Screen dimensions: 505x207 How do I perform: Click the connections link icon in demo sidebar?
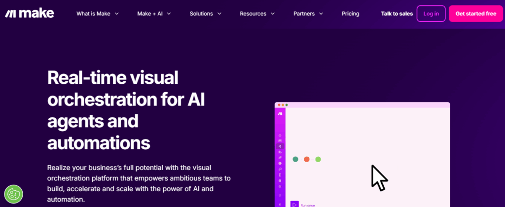pos(280,158)
